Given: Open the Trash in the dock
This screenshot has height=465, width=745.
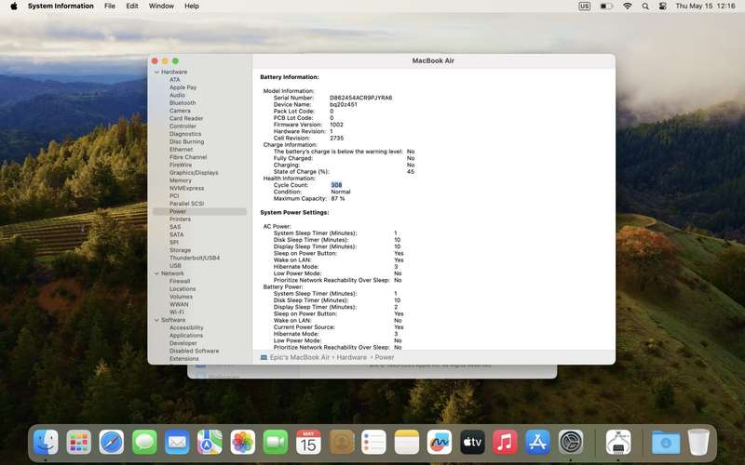Looking at the screenshot, I should coord(698,443).
